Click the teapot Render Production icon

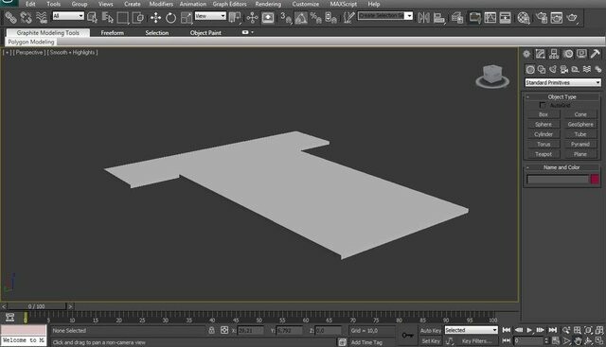pos(572,17)
